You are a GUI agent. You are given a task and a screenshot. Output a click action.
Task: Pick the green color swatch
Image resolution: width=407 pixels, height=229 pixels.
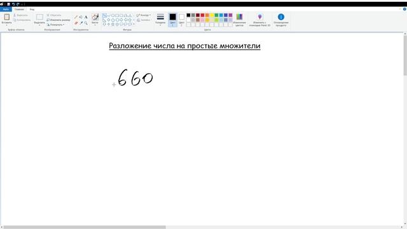point(216,15)
